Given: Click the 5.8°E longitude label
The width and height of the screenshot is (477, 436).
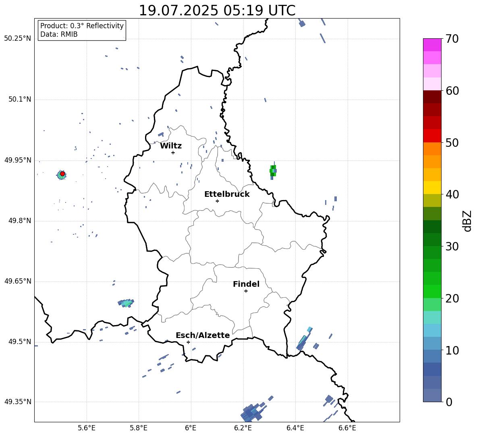Looking at the screenshot, I should pos(139,428).
